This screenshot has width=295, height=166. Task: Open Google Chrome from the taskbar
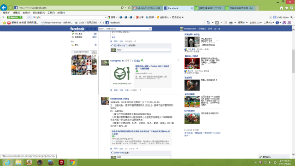click(x=72, y=162)
